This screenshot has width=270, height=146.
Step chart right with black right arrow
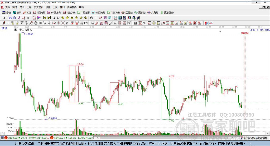pos(58,18)
